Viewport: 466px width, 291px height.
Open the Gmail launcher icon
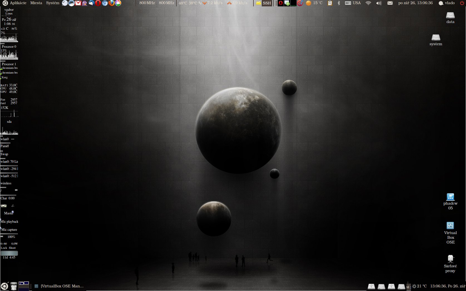pos(78,3)
